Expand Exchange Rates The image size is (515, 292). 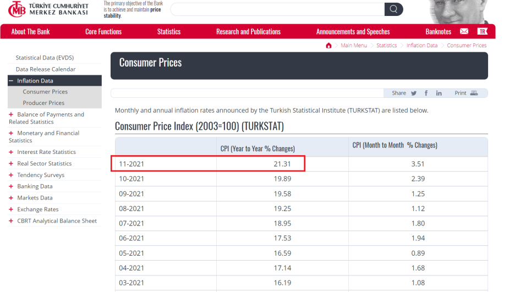pyautogui.click(x=11, y=210)
